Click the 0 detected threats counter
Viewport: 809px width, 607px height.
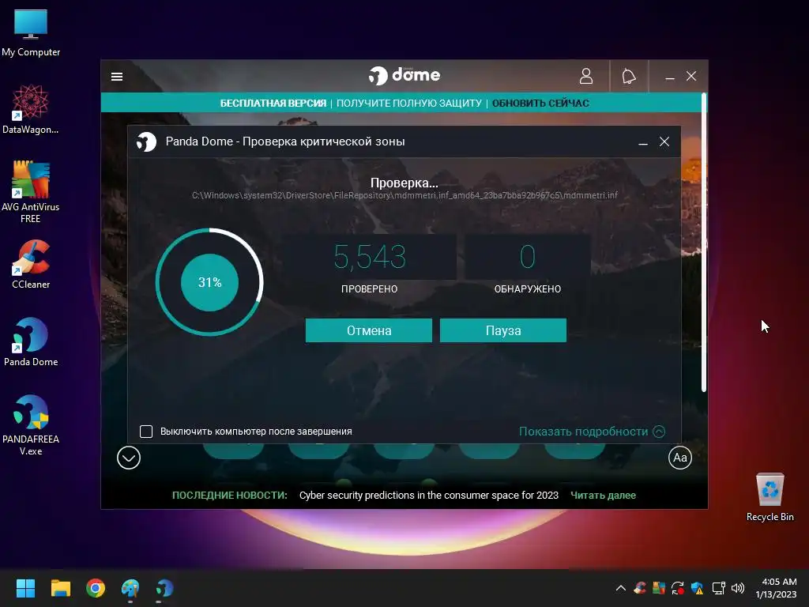tap(527, 257)
